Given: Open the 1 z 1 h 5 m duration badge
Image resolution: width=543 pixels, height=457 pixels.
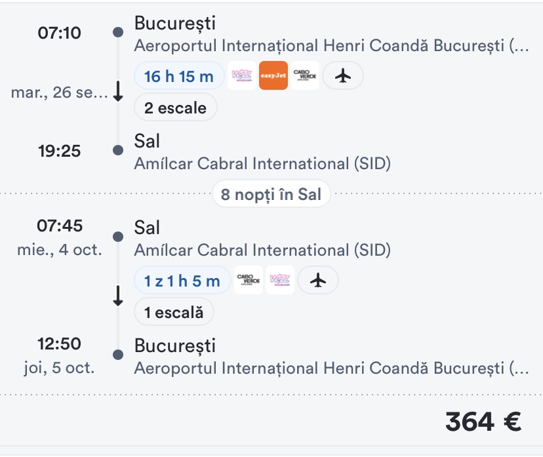Looking at the screenshot, I should coord(182,281).
